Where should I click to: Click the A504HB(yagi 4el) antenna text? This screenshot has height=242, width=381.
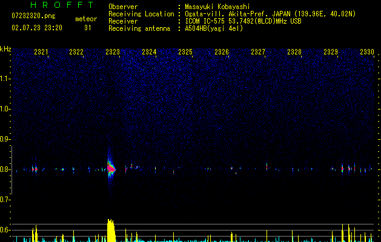pos(214,28)
